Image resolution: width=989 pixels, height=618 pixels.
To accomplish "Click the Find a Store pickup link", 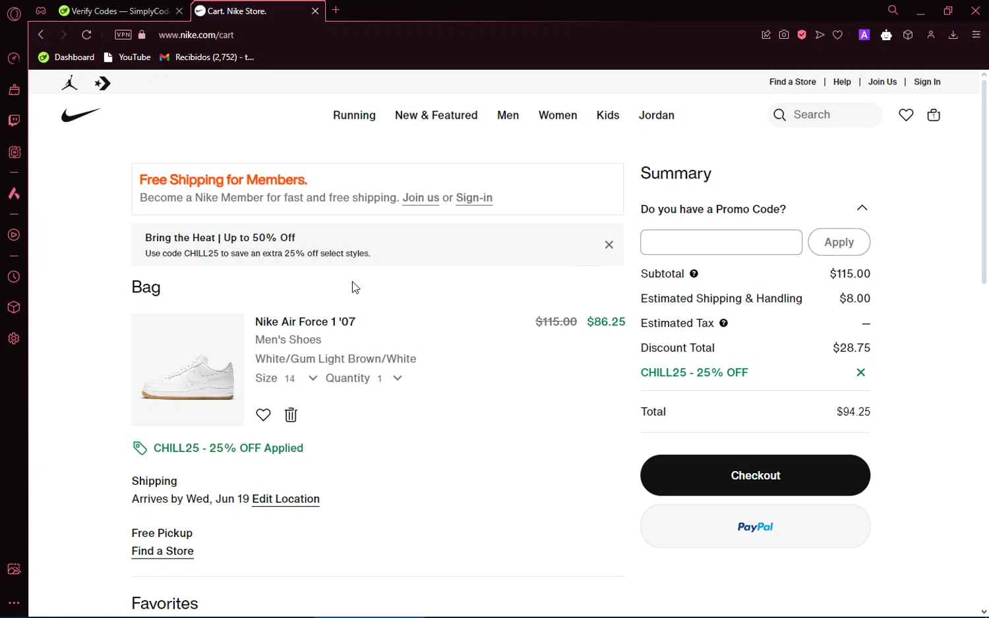I will 162,551.
